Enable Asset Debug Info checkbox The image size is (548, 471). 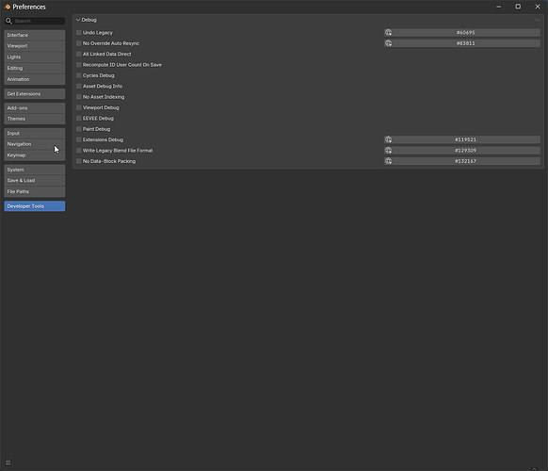click(x=79, y=86)
